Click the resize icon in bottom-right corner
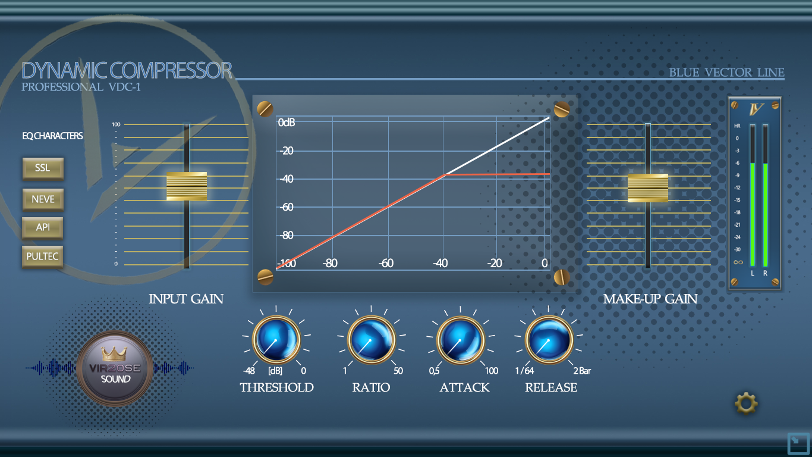 798,443
